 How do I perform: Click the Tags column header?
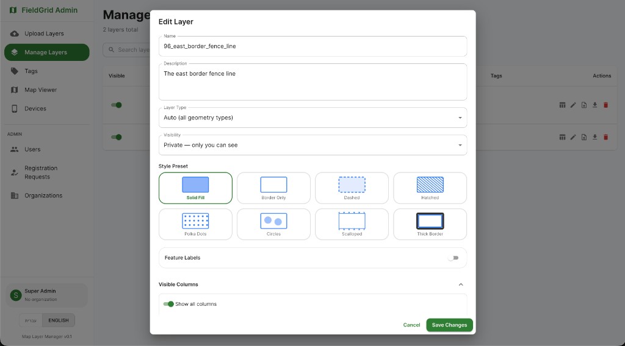click(496, 76)
